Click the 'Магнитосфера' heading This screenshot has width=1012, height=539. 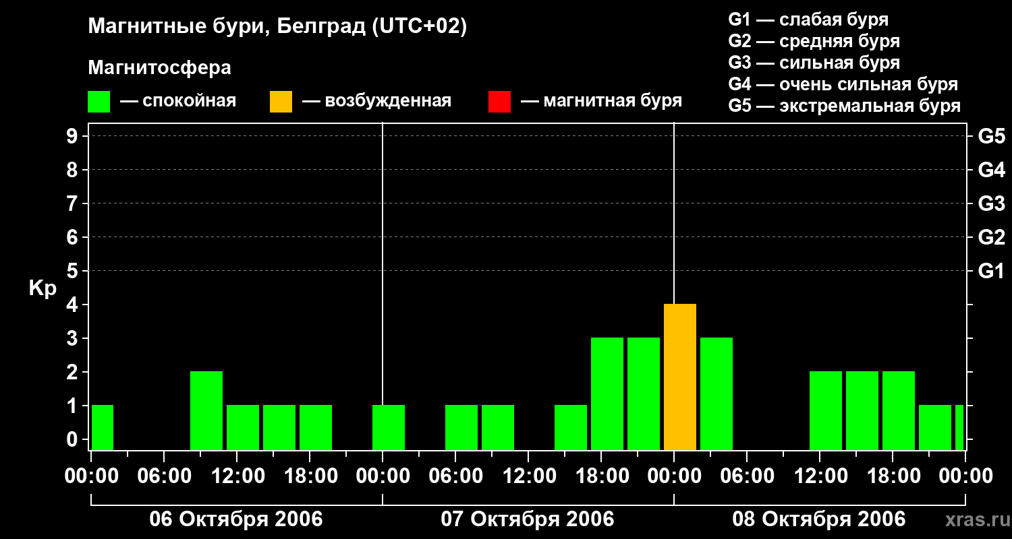tap(159, 68)
